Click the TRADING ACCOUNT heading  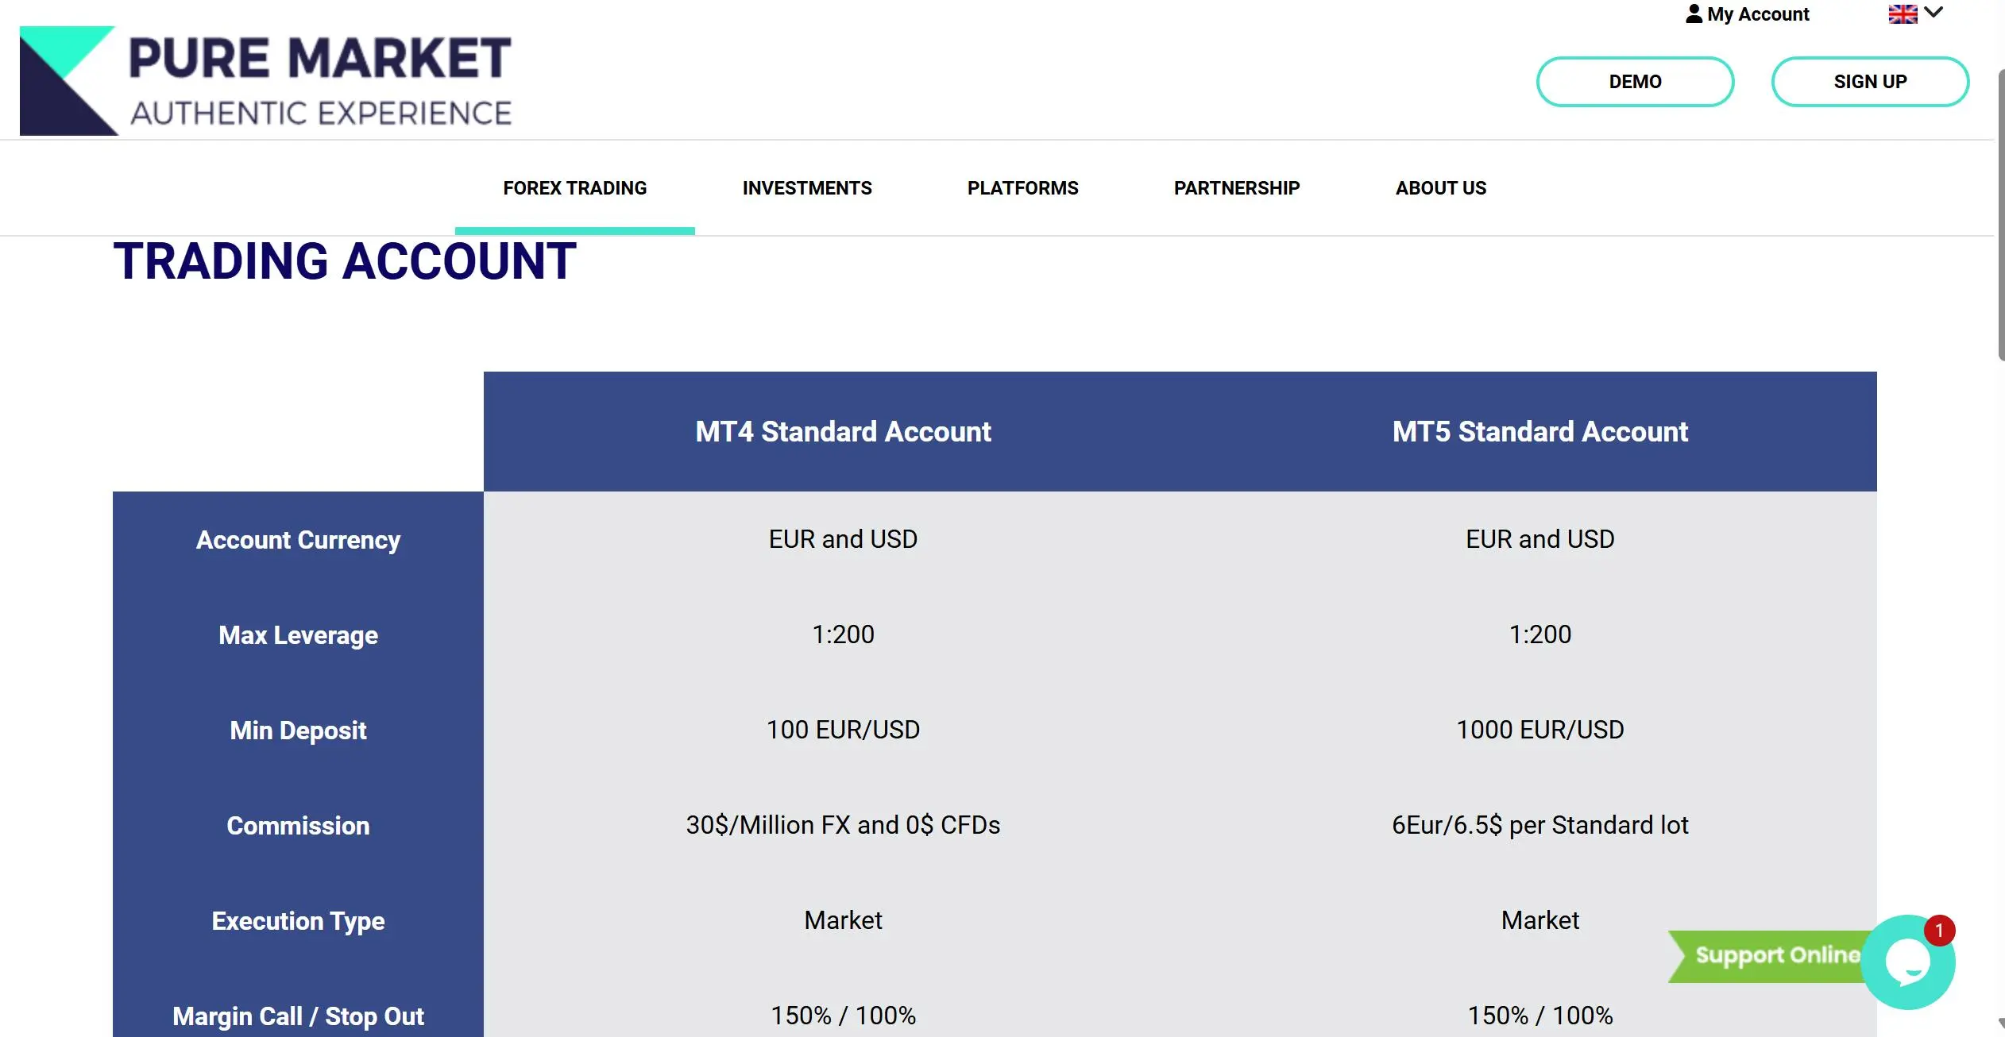[345, 261]
